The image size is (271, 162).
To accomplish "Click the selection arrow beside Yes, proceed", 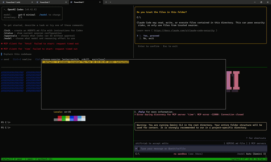I will [x=137, y=36].
